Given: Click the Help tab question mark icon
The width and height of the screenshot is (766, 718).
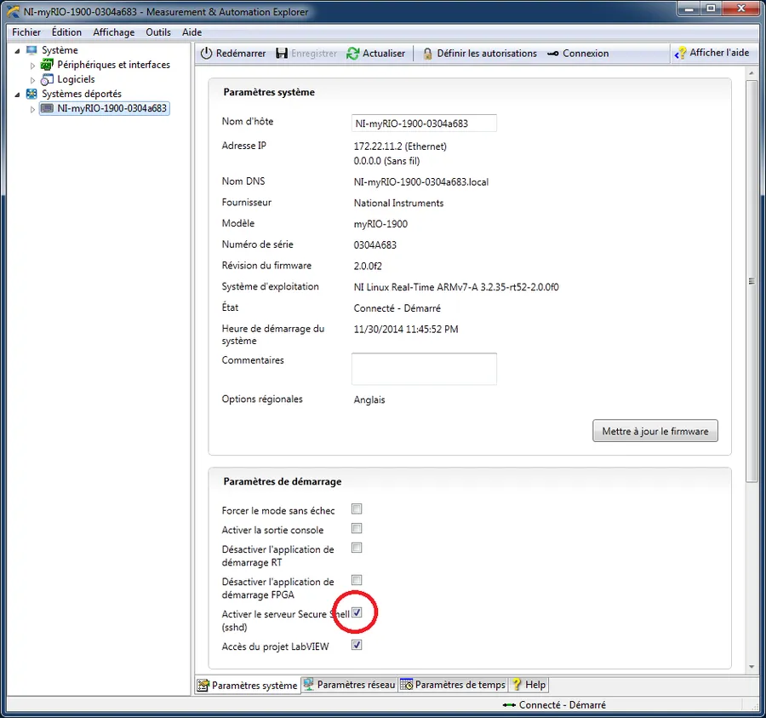Looking at the screenshot, I should tap(517, 684).
